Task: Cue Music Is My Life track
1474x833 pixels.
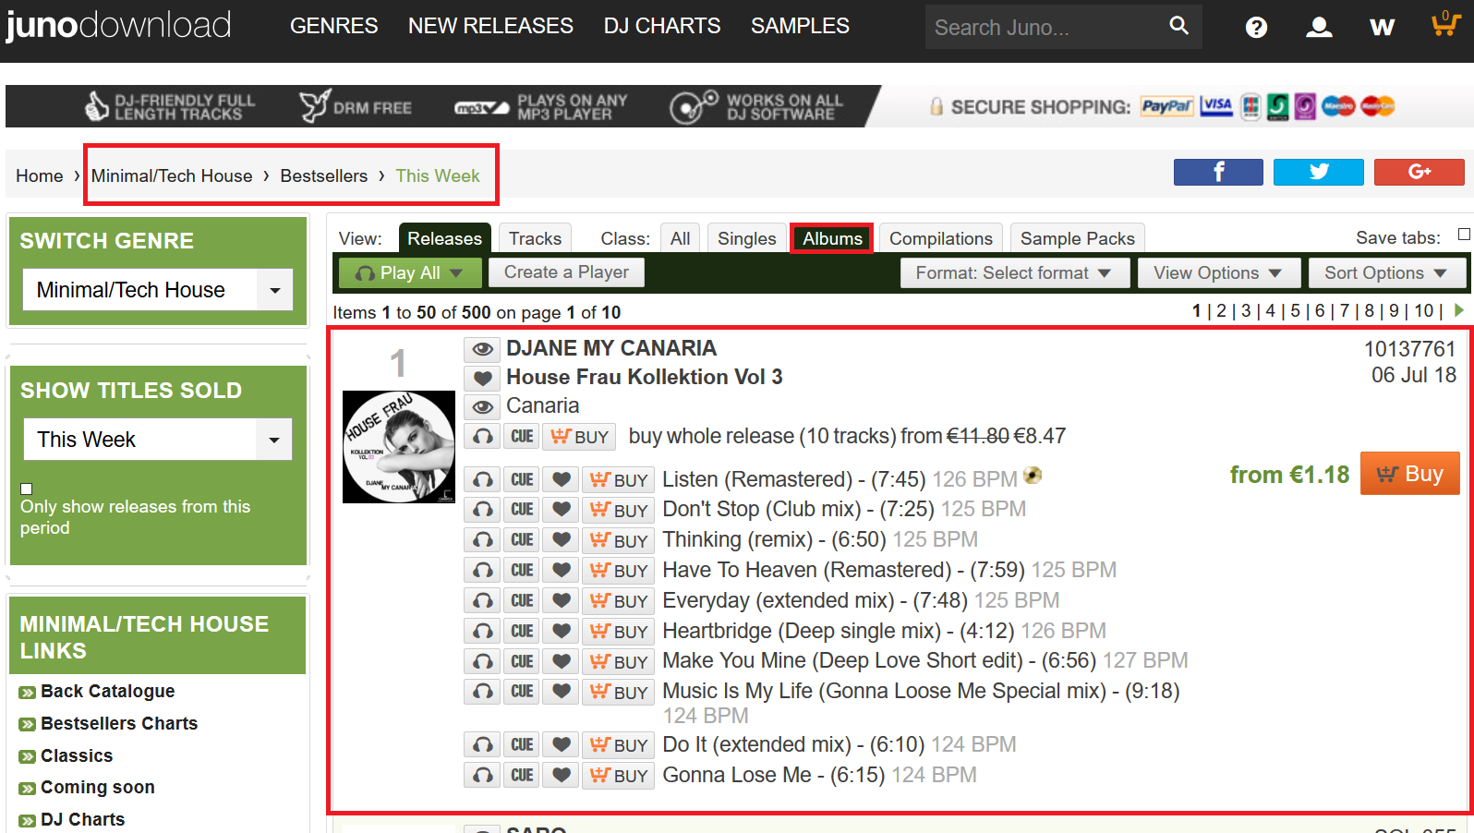Action: tap(522, 691)
